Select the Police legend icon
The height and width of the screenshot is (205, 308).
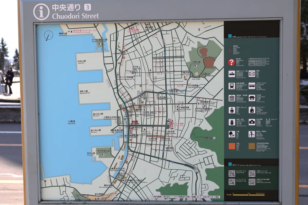232,110
